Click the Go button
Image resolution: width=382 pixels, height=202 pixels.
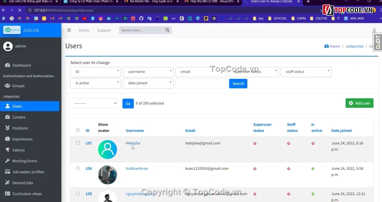click(128, 103)
